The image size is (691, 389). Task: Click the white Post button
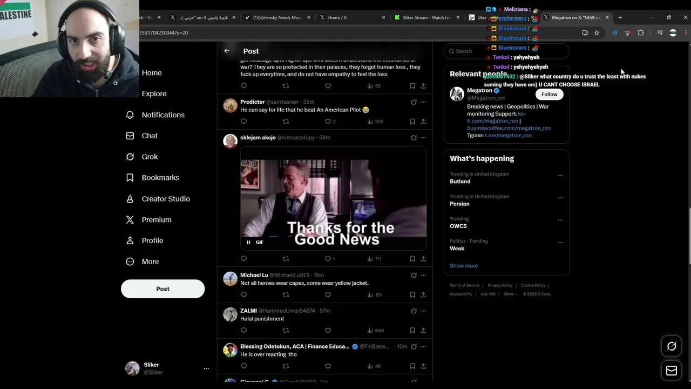click(x=162, y=289)
